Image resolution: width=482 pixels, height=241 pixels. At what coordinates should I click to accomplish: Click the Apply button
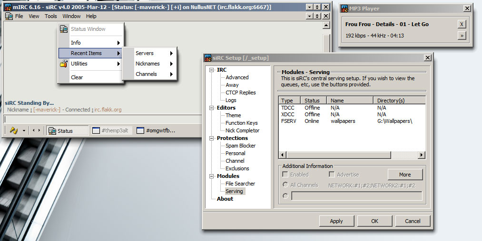coord(336,221)
